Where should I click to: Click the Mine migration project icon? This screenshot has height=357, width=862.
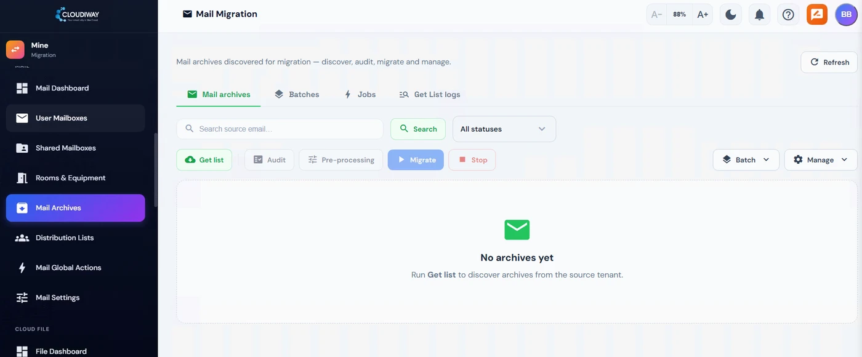pos(15,50)
